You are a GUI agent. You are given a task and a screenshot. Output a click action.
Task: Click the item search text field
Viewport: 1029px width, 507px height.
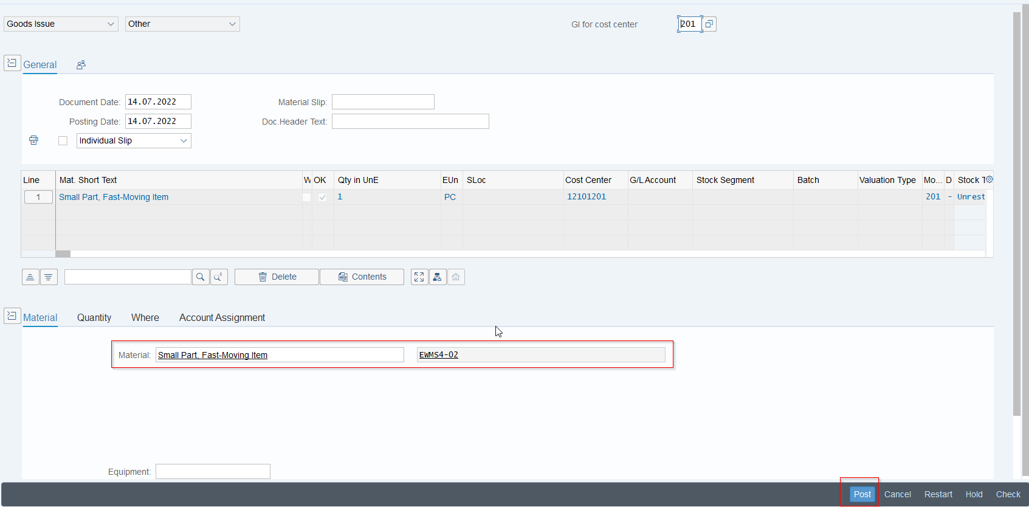[128, 277]
